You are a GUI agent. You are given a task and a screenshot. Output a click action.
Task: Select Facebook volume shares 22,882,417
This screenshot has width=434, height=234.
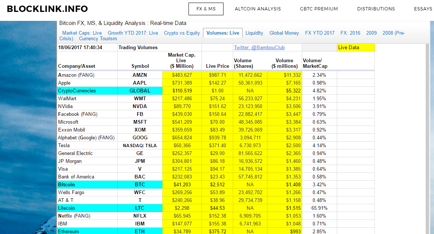(250, 114)
